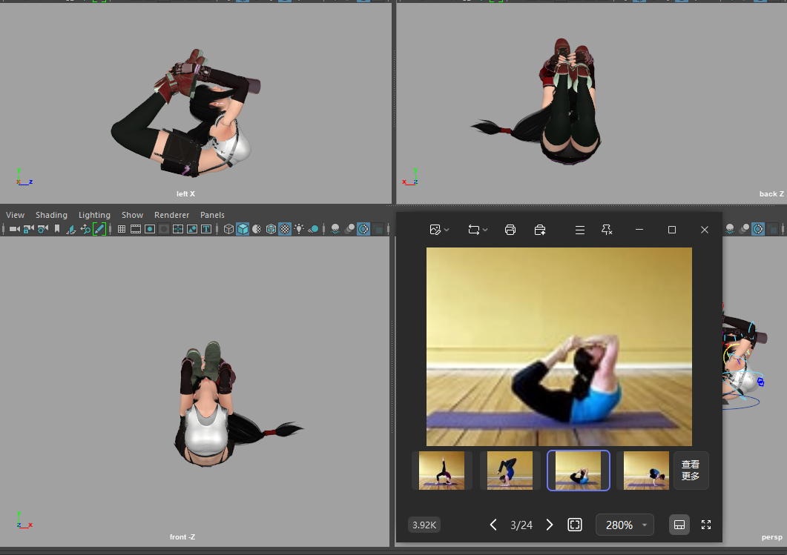The width and height of the screenshot is (787, 555).
Task: Open Camera Attributes gear-camera icon
Action: point(43,229)
